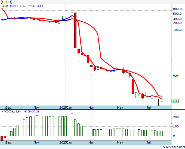Click the (CLEU) chart title
The height and width of the screenshot is (149, 185).
tap(7, 2)
